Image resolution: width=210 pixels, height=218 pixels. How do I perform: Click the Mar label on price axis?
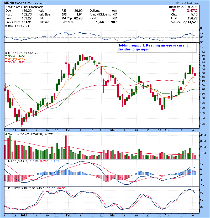click(x=113, y=130)
